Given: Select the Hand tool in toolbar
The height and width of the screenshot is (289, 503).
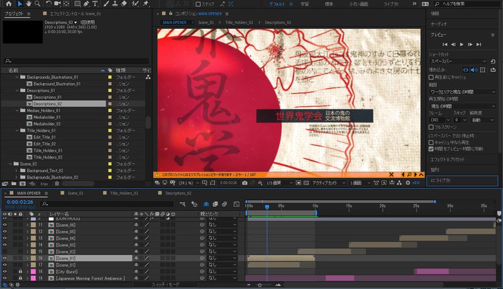Looking at the screenshot, I should [28, 4].
